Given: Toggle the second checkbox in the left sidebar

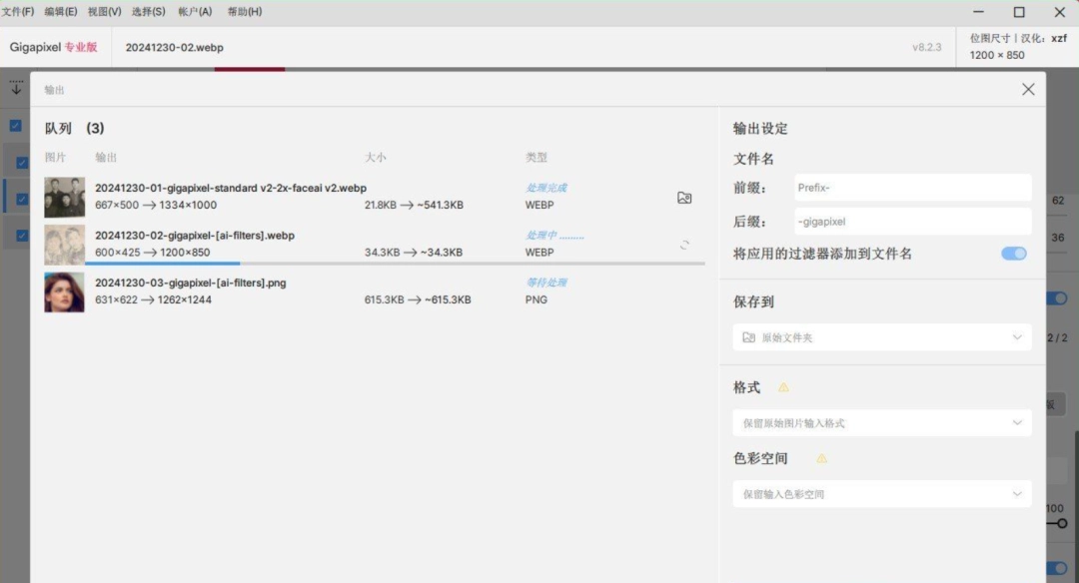Looking at the screenshot, I should point(22,163).
